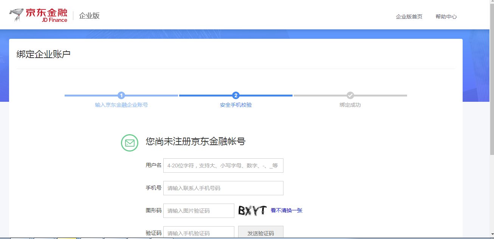Click the 安全手机校验 step label
Viewport: 494px width, 239px height.
pyautogui.click(x=235, y=105)
